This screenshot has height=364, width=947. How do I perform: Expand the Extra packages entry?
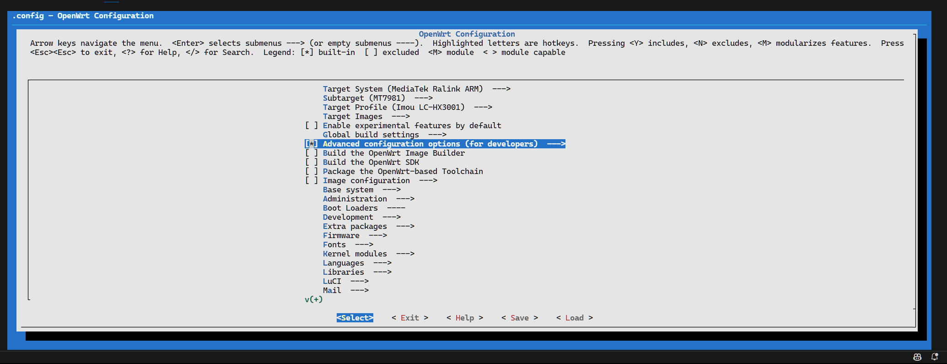point(368,226)
